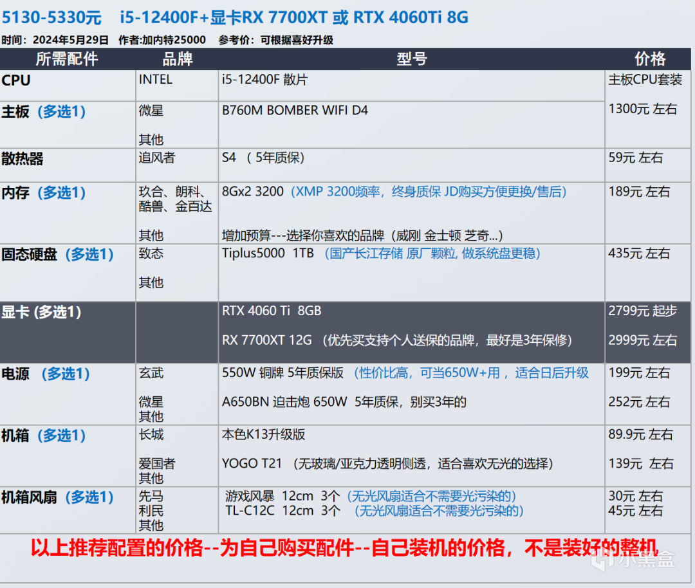Select the '机箱 (多选1)' row label
Viewport: 695px width, 588px height.
pyautogui.click(x=44, y=436)
